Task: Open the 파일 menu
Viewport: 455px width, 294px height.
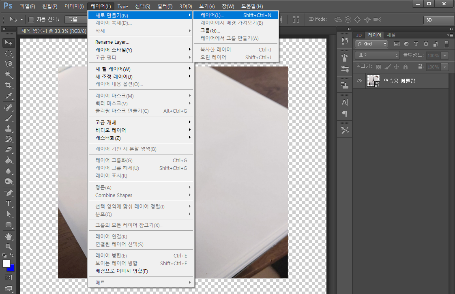Action: tap(27, 6)
